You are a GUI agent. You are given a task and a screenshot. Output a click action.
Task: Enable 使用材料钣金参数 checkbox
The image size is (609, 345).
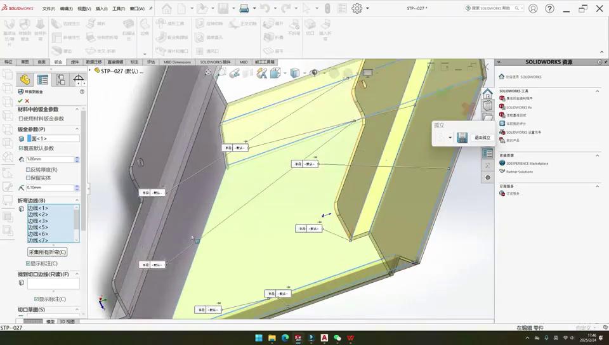21,119
